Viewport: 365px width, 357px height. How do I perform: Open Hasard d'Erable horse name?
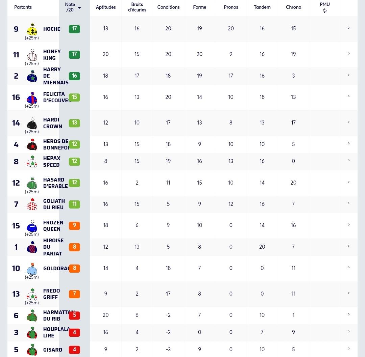55,183
